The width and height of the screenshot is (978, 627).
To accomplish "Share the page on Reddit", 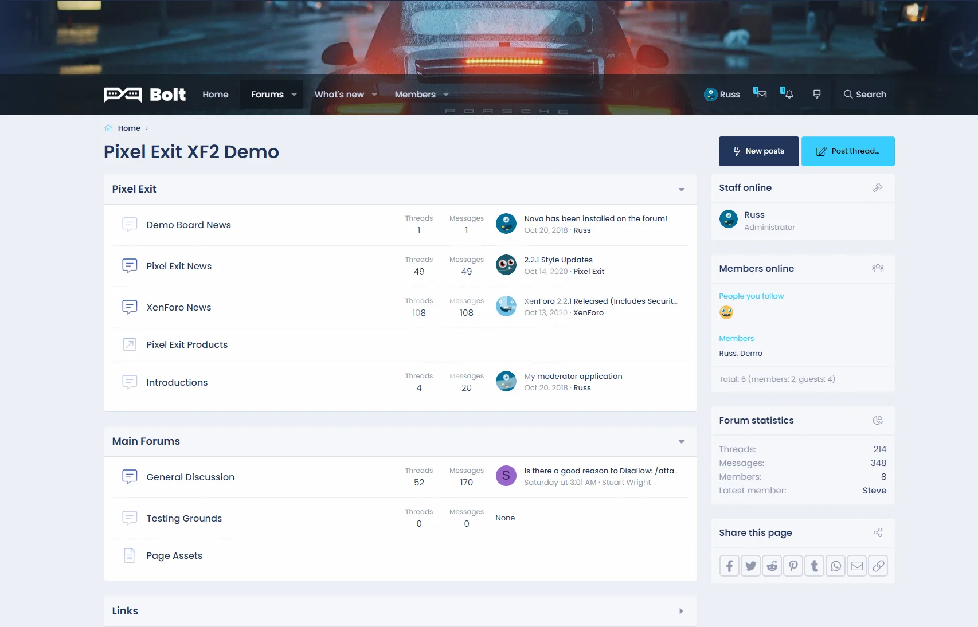I will point(772,566).
